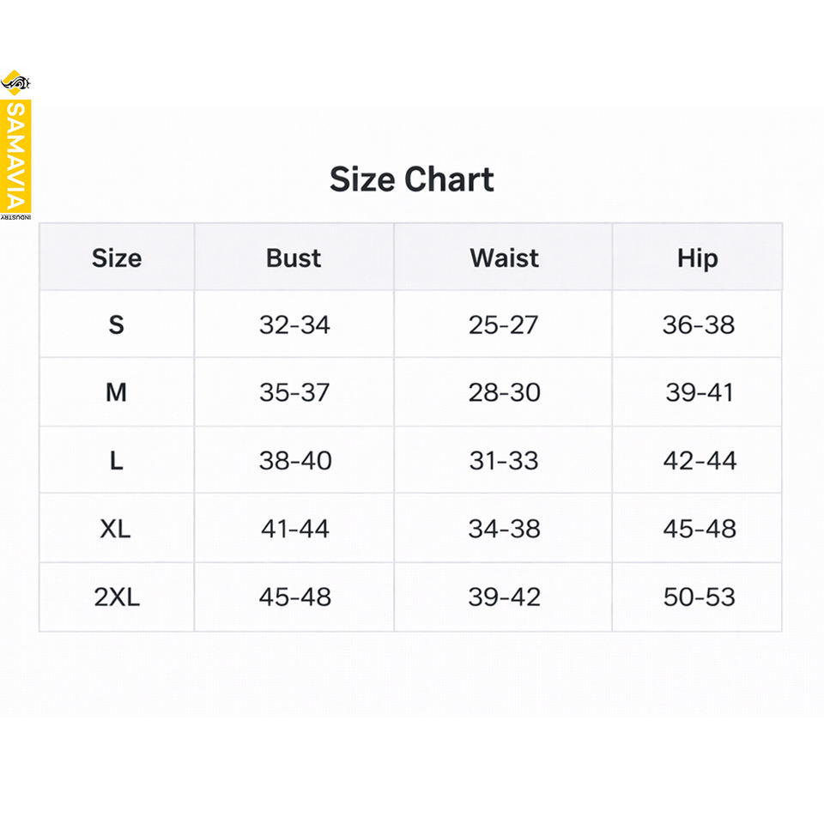Select the Hip column header
The image size is (824, 824).
pos(697,258)
